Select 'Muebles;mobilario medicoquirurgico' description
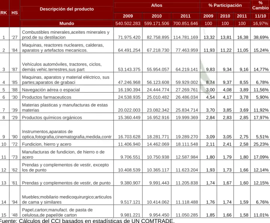 tap(66, 199)
